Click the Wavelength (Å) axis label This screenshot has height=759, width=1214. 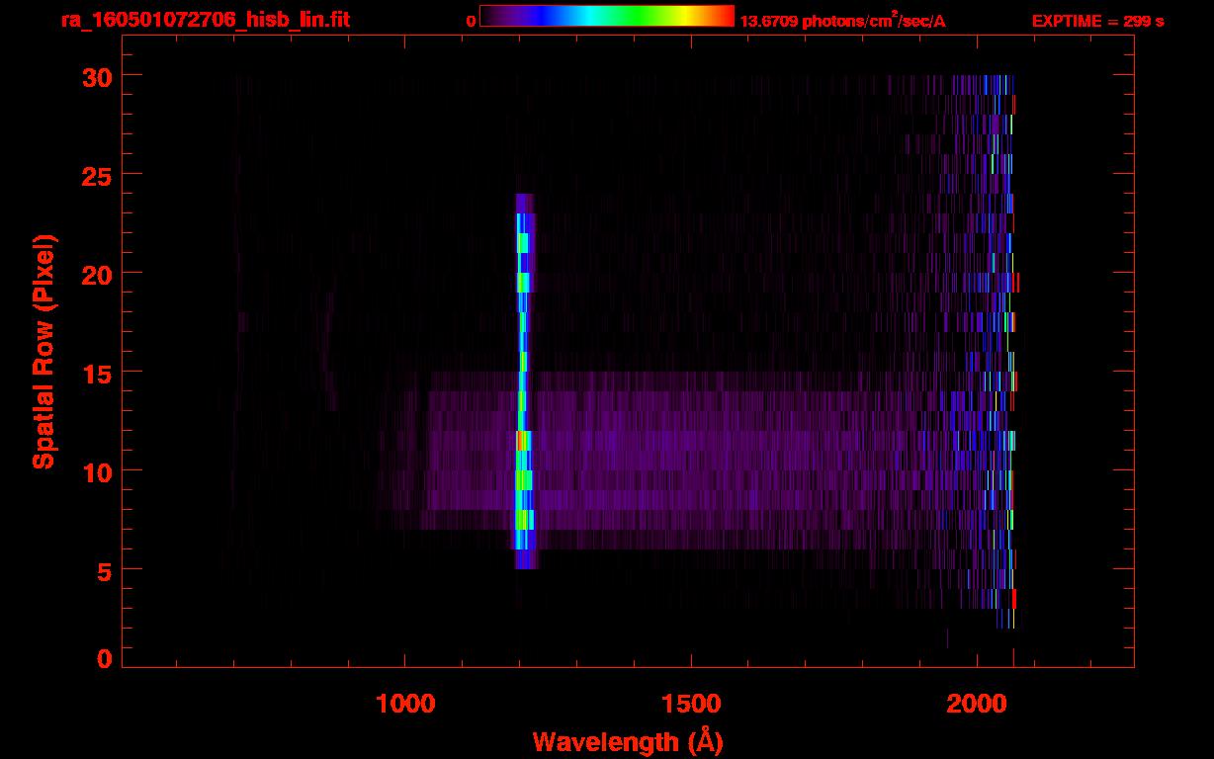pyautogui.click(x=628, y=741)
